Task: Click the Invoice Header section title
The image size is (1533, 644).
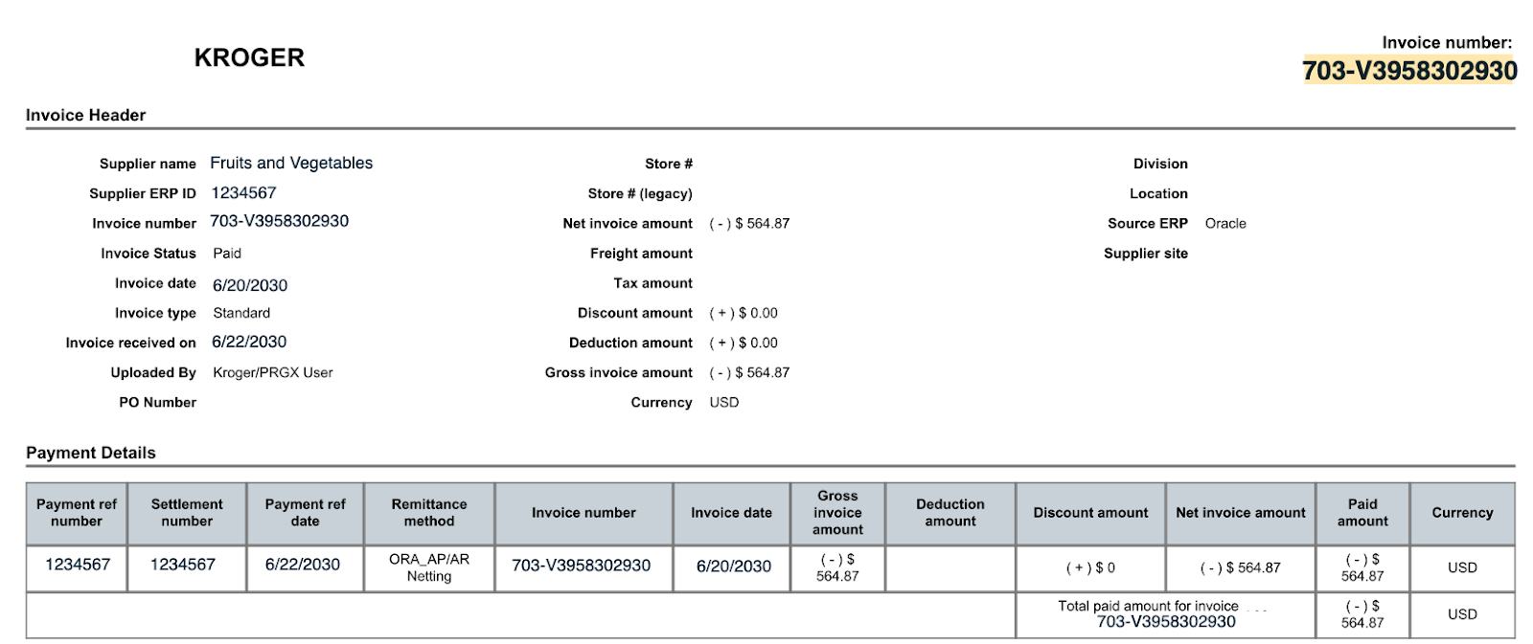Action: 86,115
